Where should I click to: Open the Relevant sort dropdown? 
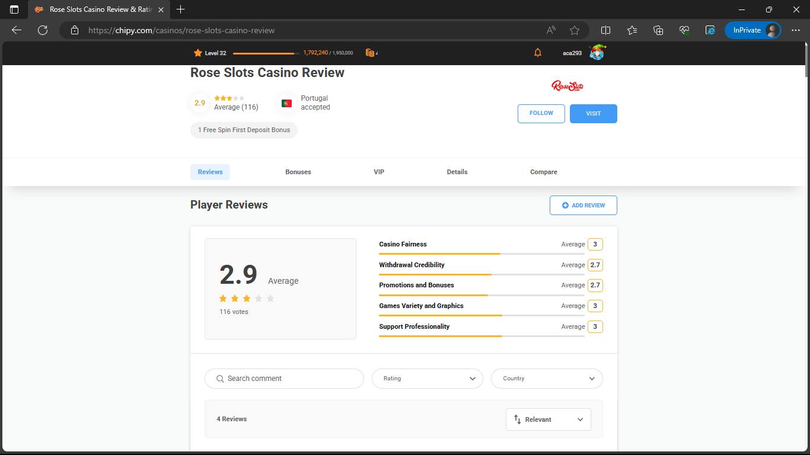[x=548, y=419]
